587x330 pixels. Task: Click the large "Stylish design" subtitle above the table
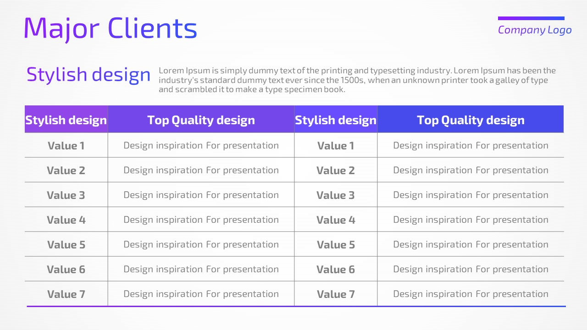pyautogui.click(x=89, y=75)
